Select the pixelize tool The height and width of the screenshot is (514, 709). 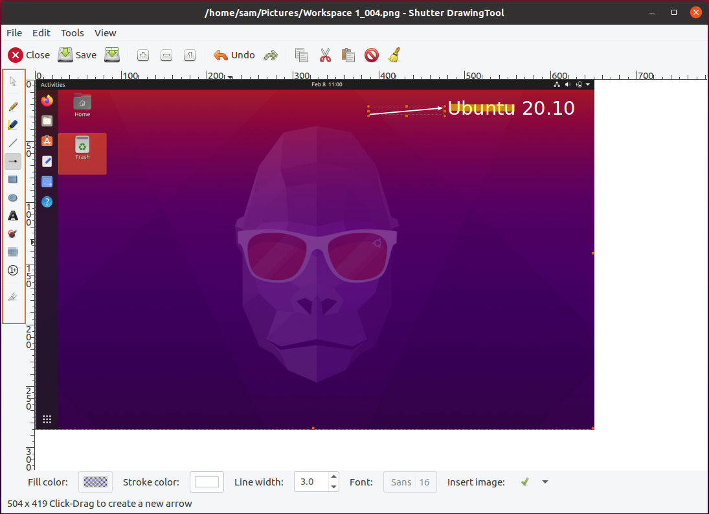point(13,252)
